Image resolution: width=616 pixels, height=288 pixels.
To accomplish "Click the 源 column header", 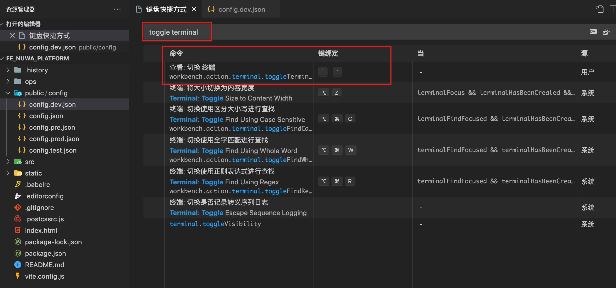I will 584,53.
